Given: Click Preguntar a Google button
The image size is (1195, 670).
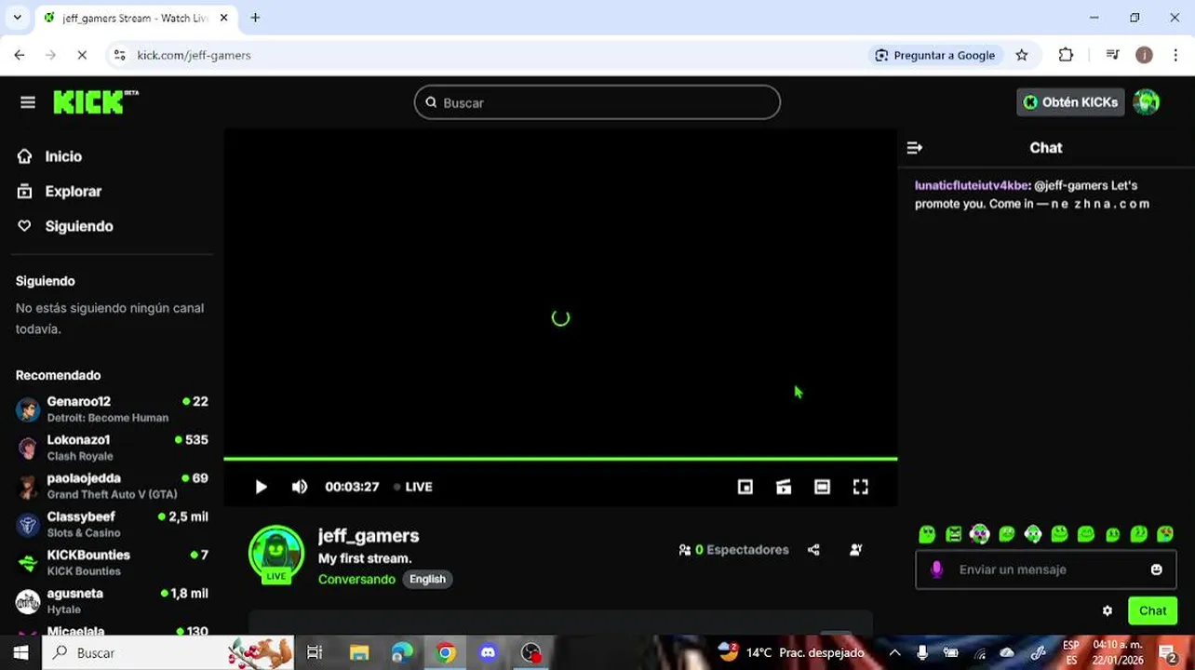Looking at the screenshot, I should [x=935, y=55].
